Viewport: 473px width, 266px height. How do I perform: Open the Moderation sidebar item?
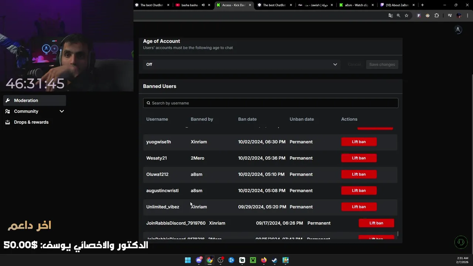pos(35,100)
